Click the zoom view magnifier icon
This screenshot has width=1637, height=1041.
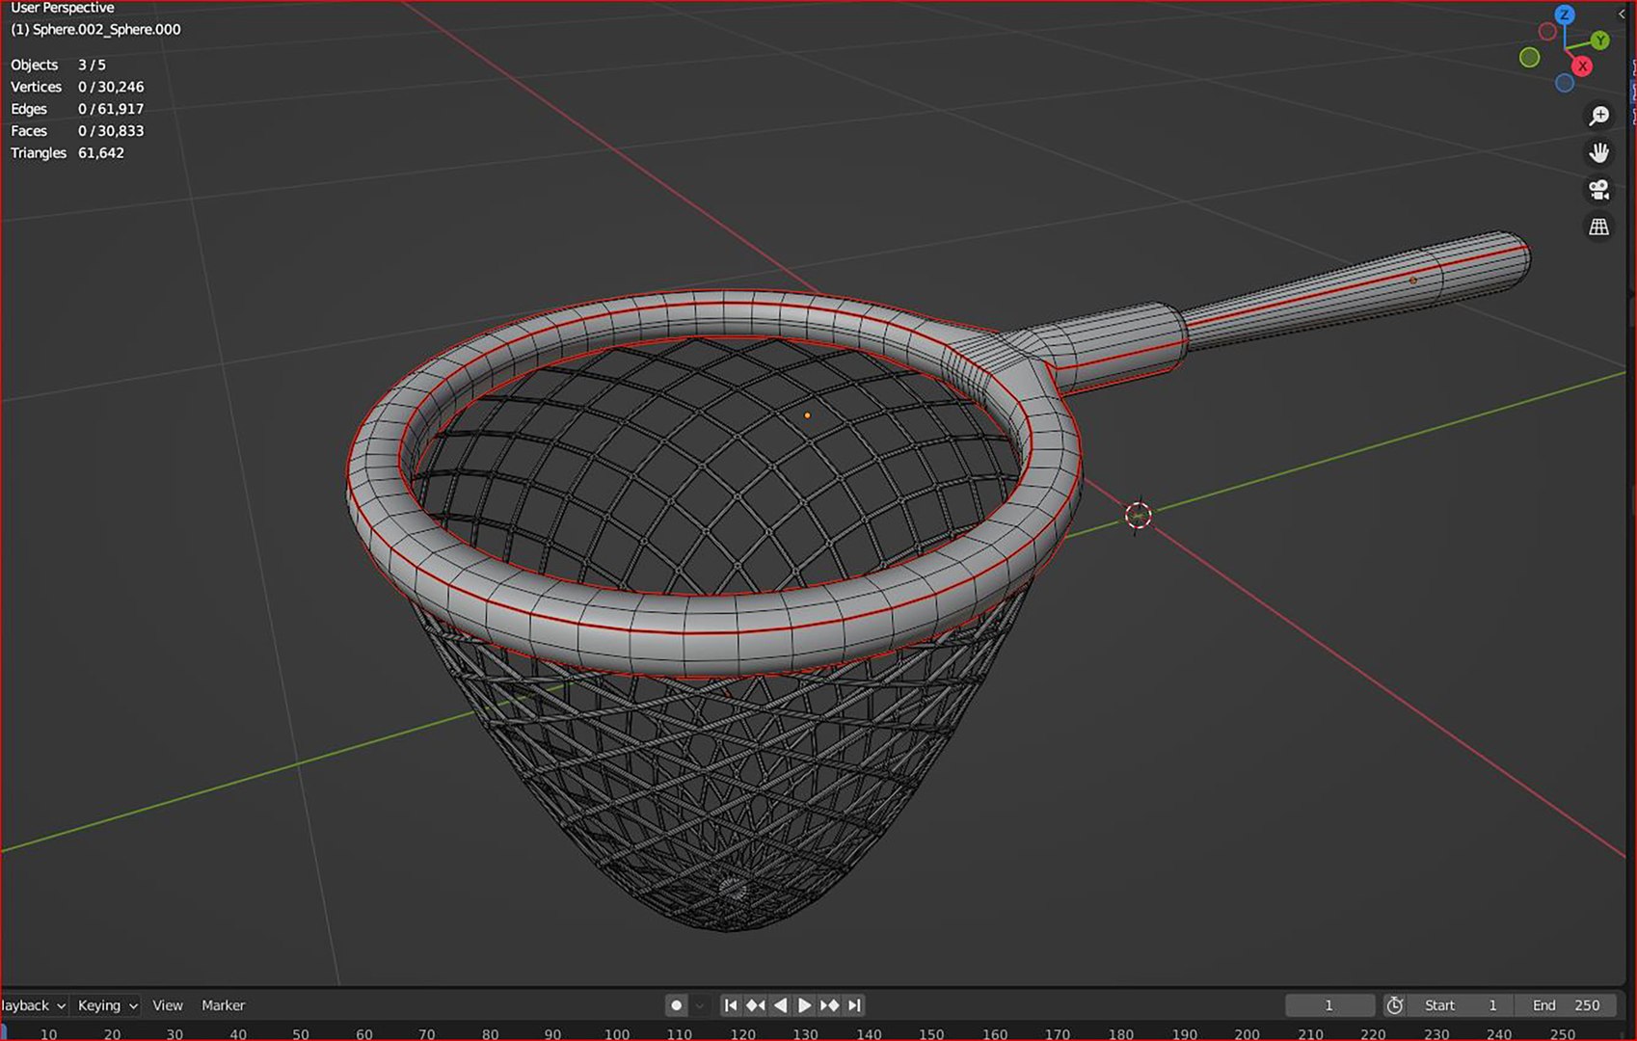tap(1598, 116)
